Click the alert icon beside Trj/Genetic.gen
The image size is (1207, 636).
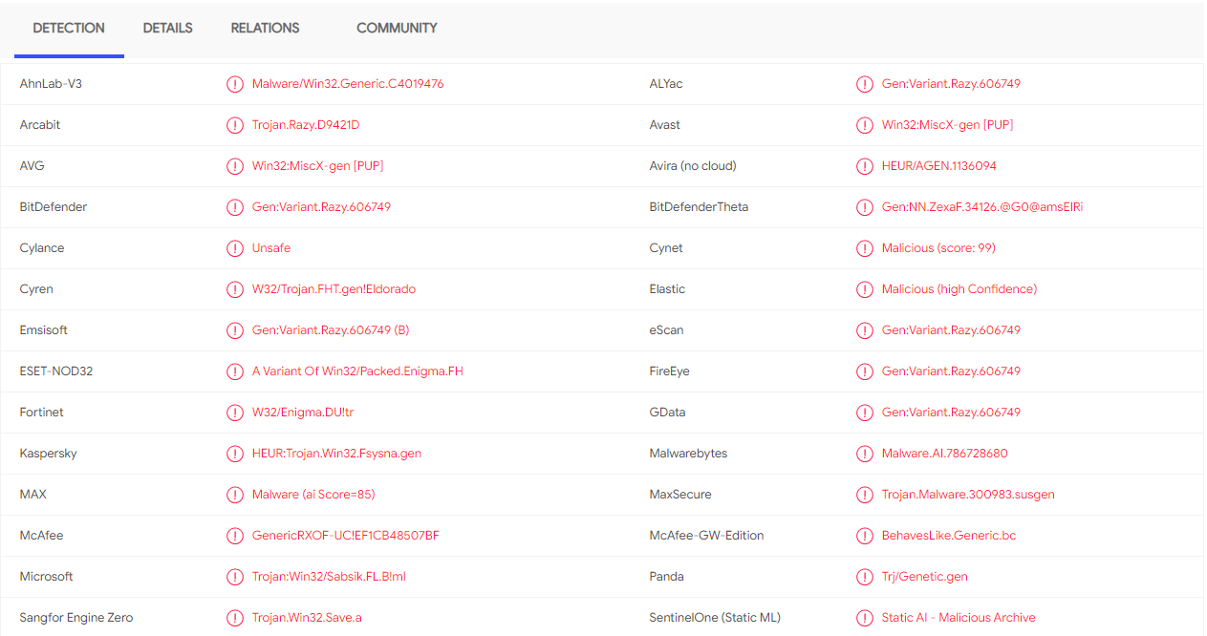[865, 577]
